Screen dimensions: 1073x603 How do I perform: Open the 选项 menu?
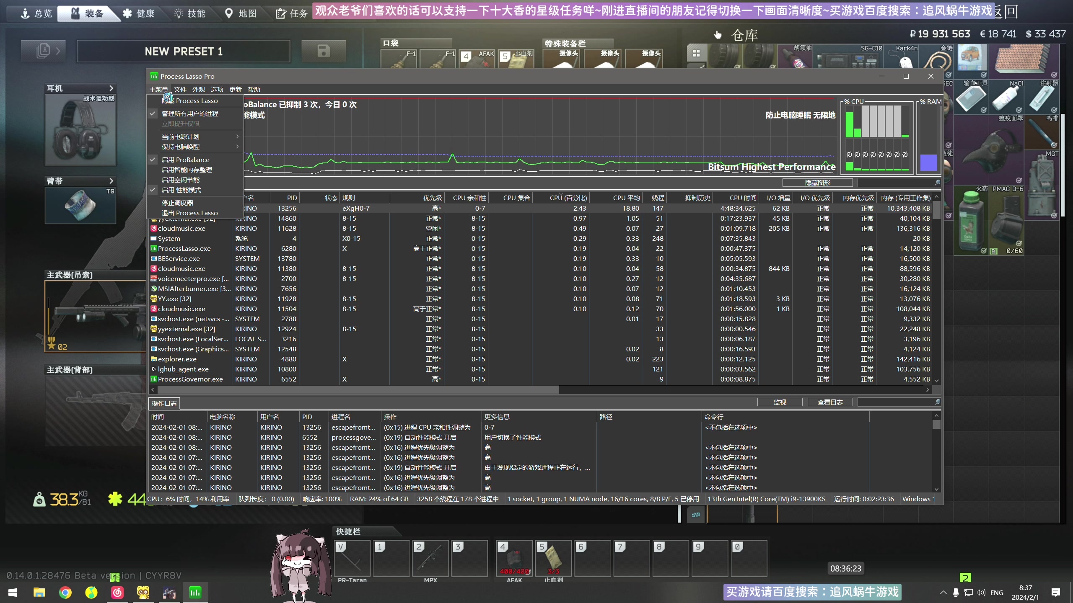click(x=217, y=89)
